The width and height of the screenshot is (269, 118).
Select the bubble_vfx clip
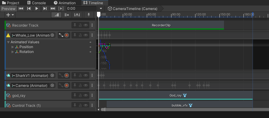(180, 104)
